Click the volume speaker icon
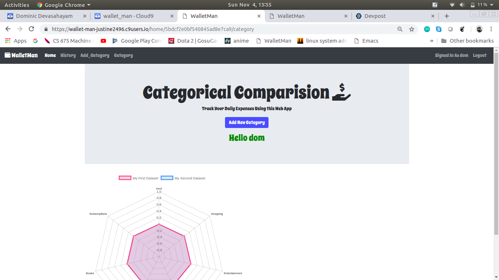 click(462, 5)
